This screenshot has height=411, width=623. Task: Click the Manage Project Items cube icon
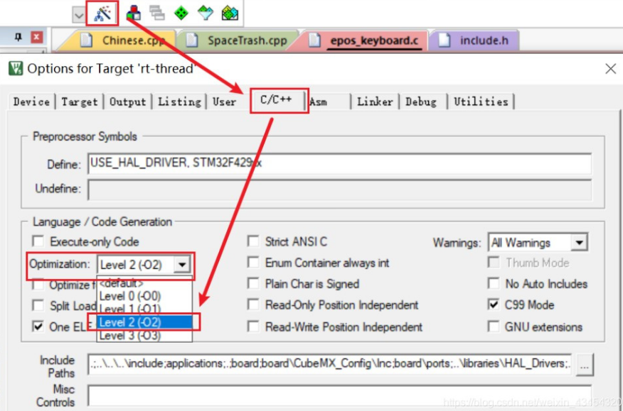pyautogui.click(x=132, y=13)
